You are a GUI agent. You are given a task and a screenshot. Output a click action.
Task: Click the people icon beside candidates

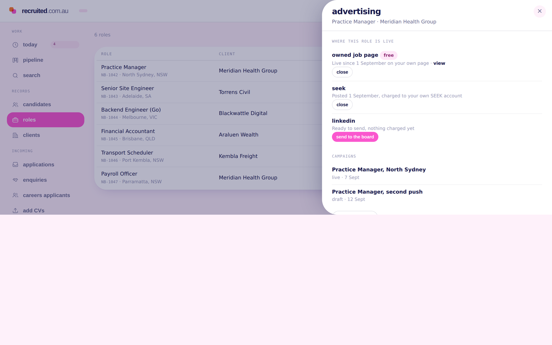15,105
